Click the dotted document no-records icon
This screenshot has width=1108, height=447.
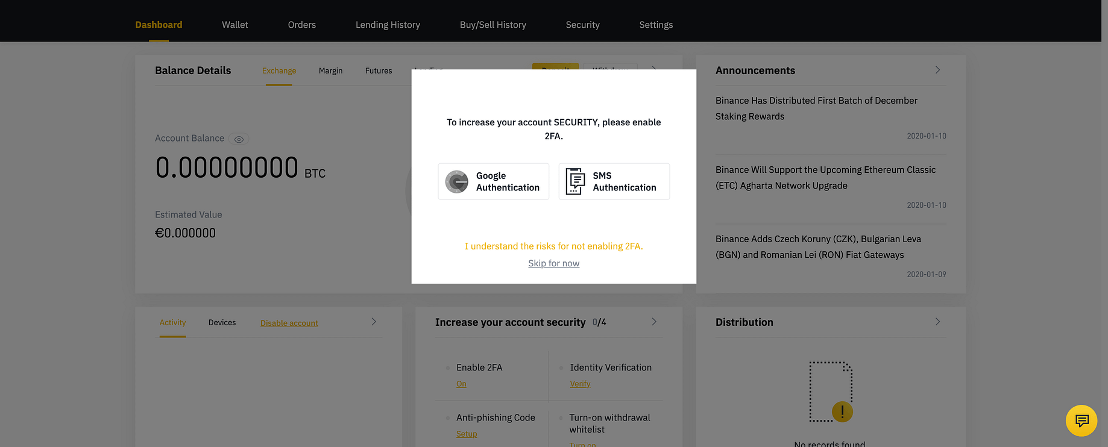click(x=831, y=392)
